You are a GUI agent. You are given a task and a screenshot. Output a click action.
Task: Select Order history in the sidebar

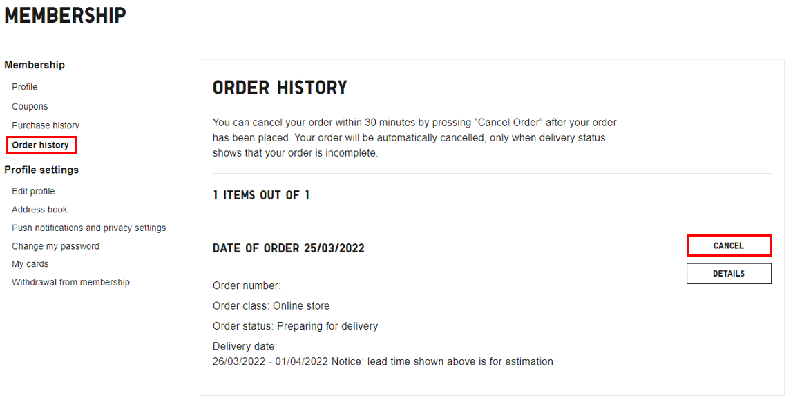pyautogui.click(x=41, y=145)
